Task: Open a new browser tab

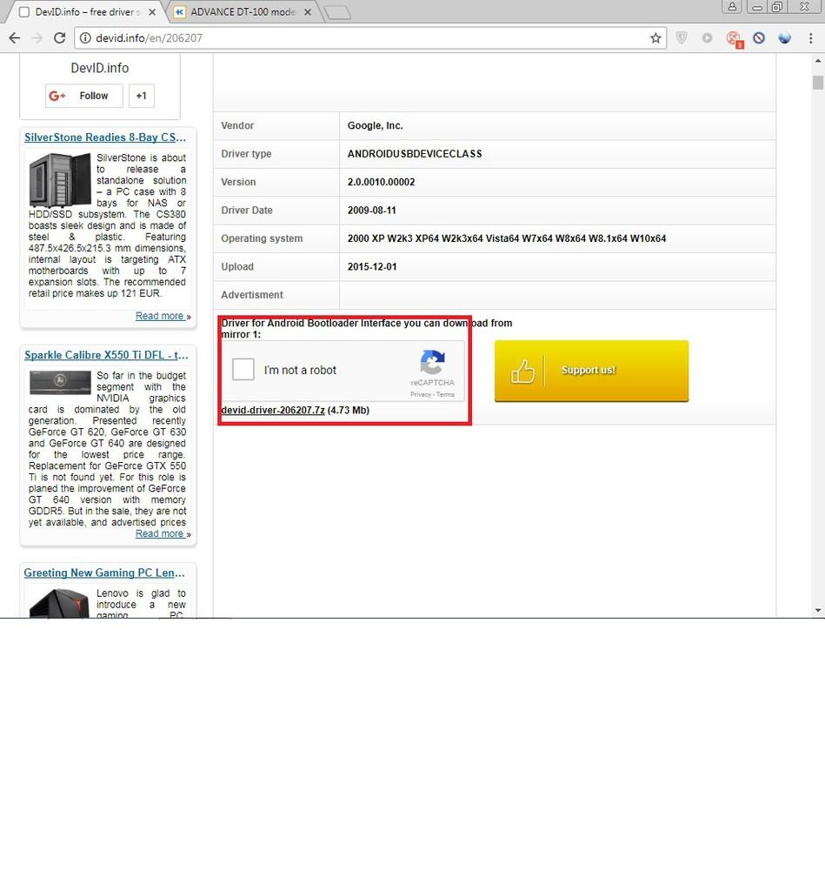Action: pos(337,12)
